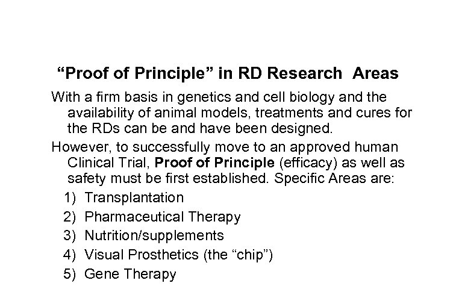Click the slide title about RD Research Areas
Screen dimensions: 456x304
(227, 74)
